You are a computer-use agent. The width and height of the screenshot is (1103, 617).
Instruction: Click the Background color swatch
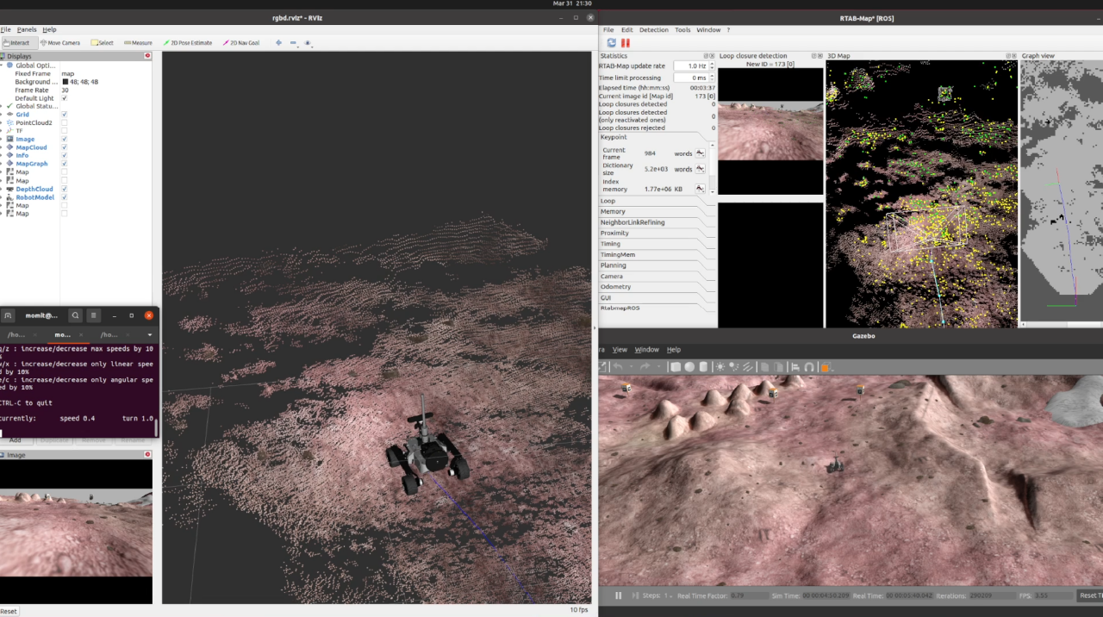coord(65,82)
